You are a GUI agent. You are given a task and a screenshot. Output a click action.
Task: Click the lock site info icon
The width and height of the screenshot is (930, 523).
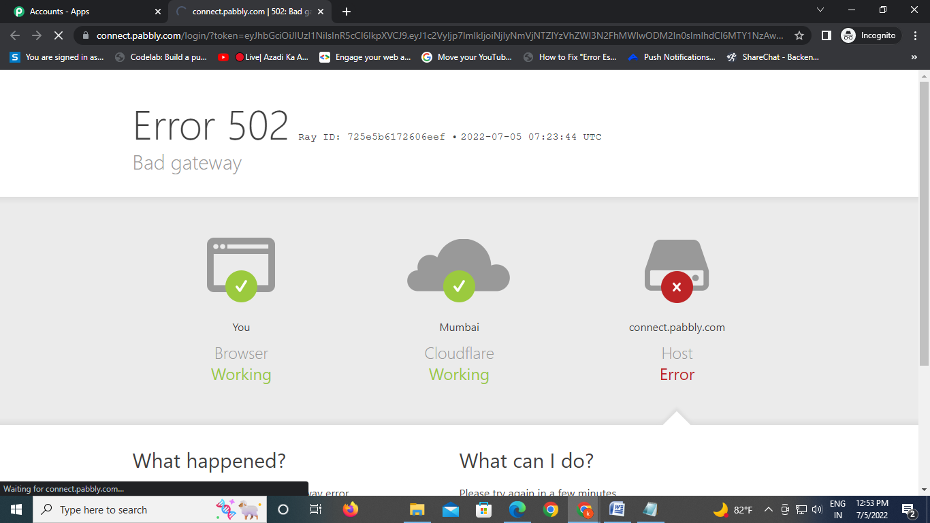click(x=85, y=35)
